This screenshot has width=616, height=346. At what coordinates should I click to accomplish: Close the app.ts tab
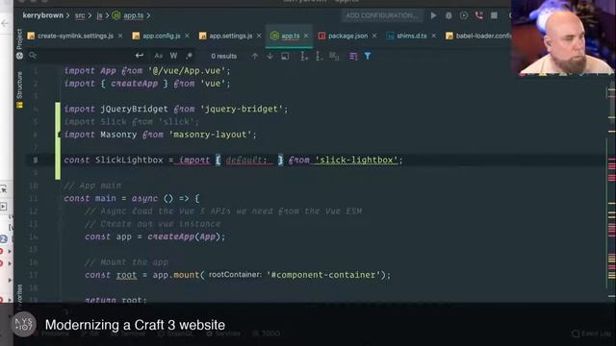pyautogui.click(x=306, y=36)
